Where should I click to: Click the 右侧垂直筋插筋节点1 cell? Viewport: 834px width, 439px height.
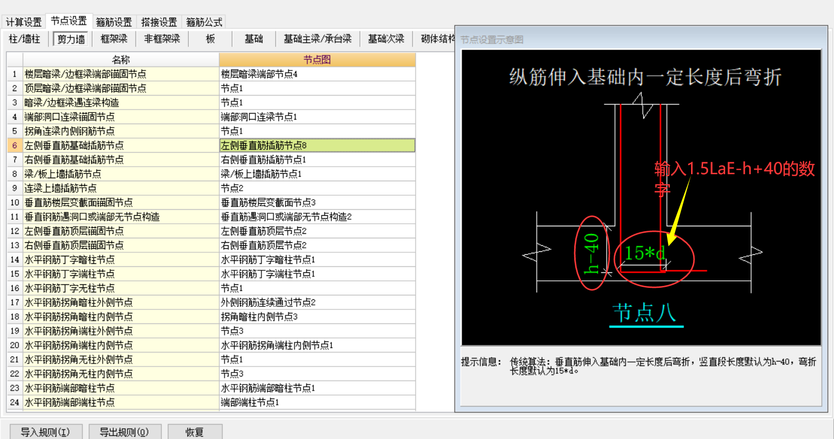[x=317, y=160]
